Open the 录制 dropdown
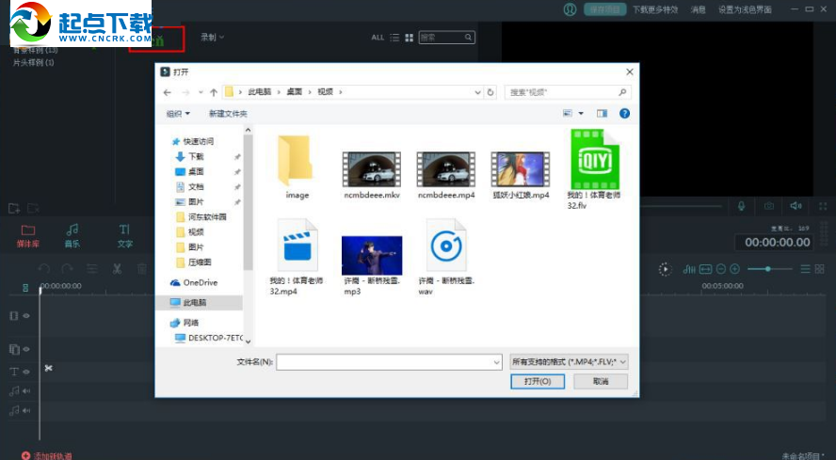The image size is (836, 460). [212, 37]
